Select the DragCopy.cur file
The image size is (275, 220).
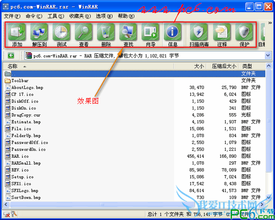pyautogui.click(x=26, y=115)
